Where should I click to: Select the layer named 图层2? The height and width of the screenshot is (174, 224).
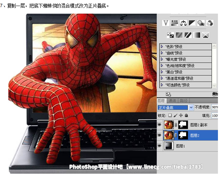tap(195, 135)
